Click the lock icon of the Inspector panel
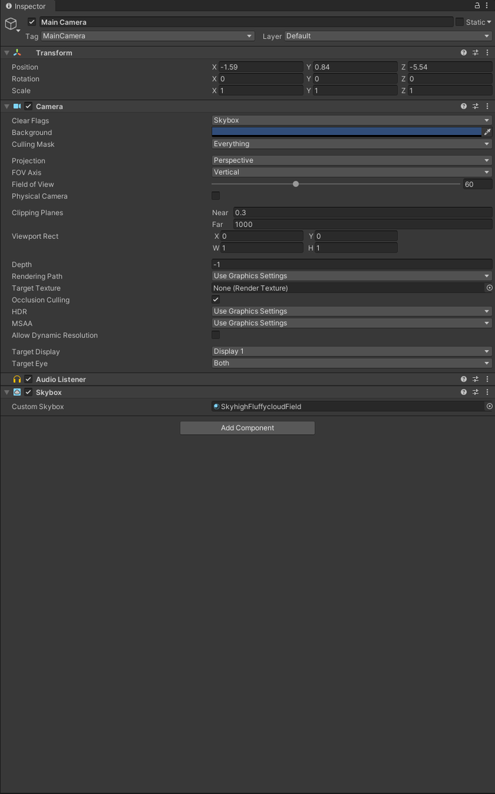This screenshot has width=495, height=794. (478, 6)
